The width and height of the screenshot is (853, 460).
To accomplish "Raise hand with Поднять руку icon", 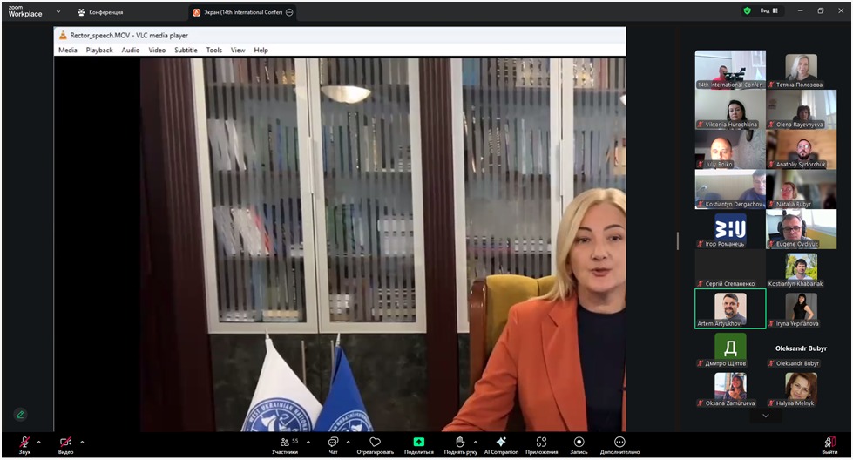I will (x=460, y=443).
